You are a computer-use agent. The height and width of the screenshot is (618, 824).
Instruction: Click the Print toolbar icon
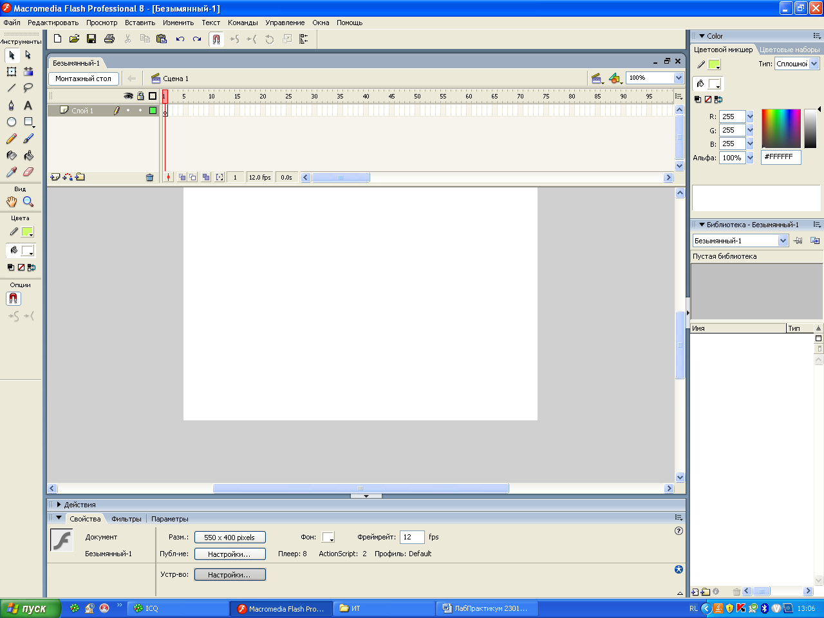pyautogui.click(x=109, y=39)
